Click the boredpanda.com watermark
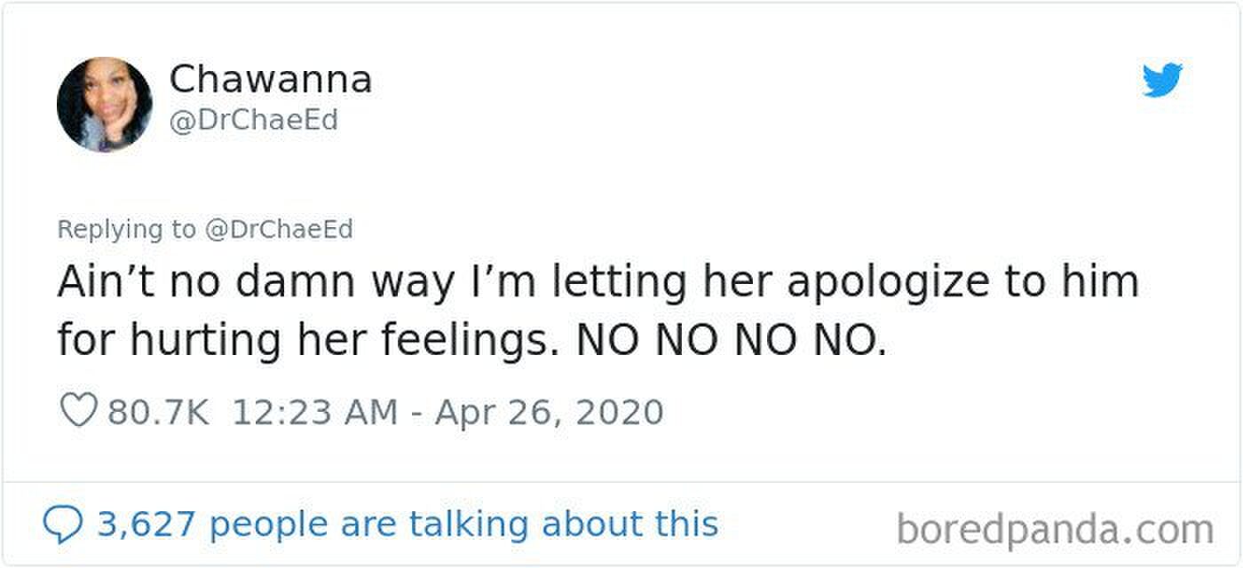The height and width of the screenshot is (568, 1243). tap(1055, 530)
